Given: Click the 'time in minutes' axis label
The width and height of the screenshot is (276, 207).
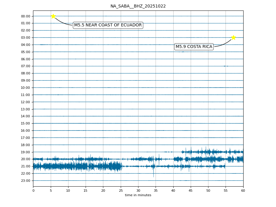Looking at the screenshot, I should [138, 195].
